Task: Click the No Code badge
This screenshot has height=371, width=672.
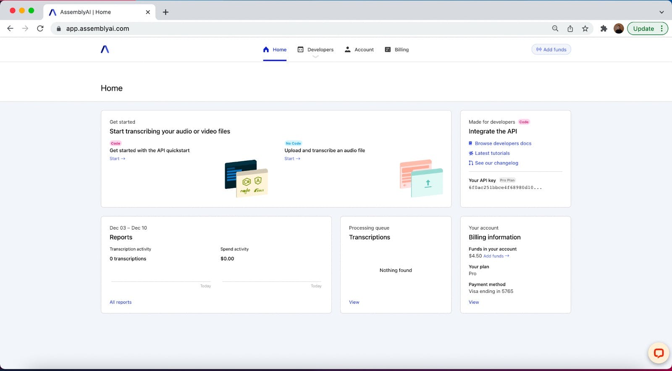Action: [x=293, y=144]
